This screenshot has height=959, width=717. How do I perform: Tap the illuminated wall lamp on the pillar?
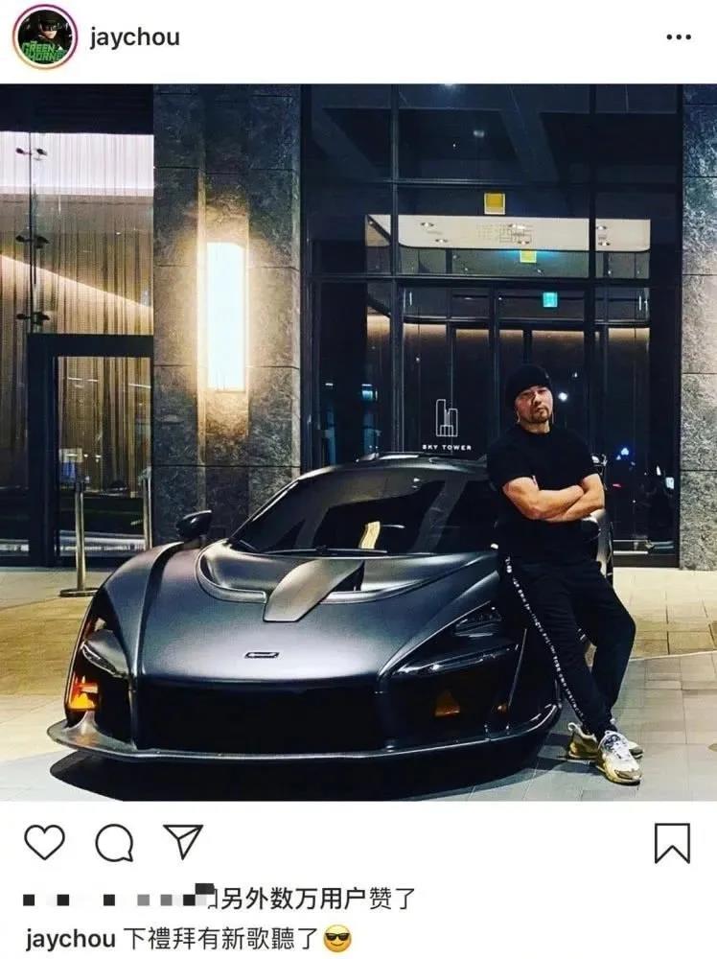(x=226, y=315)
